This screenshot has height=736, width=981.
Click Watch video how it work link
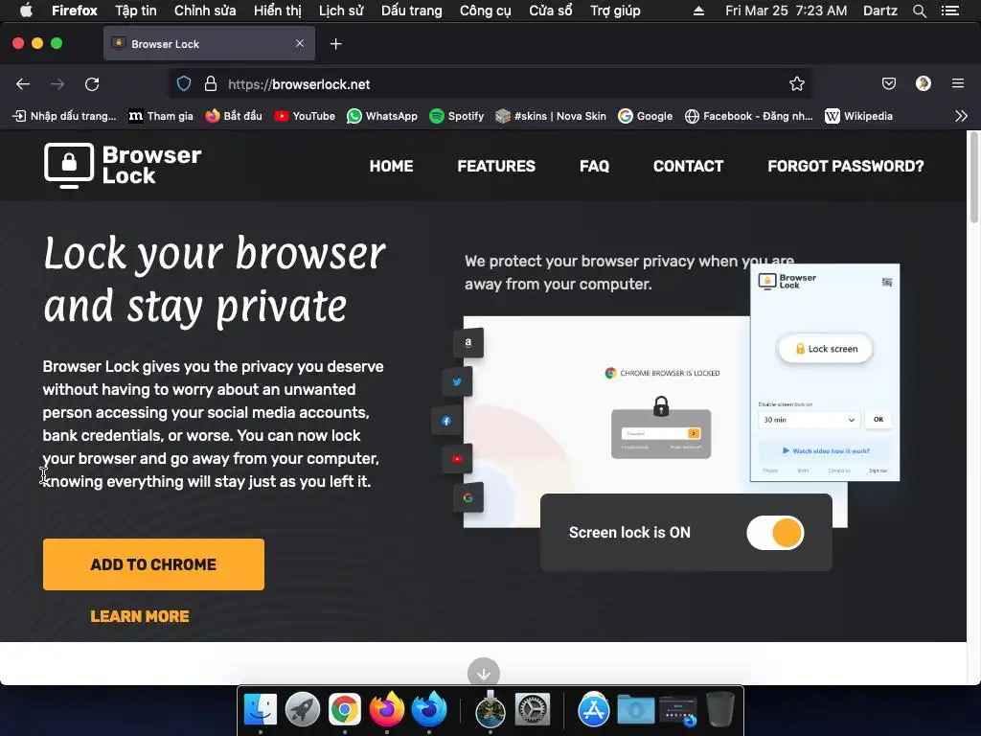(825, 450)
